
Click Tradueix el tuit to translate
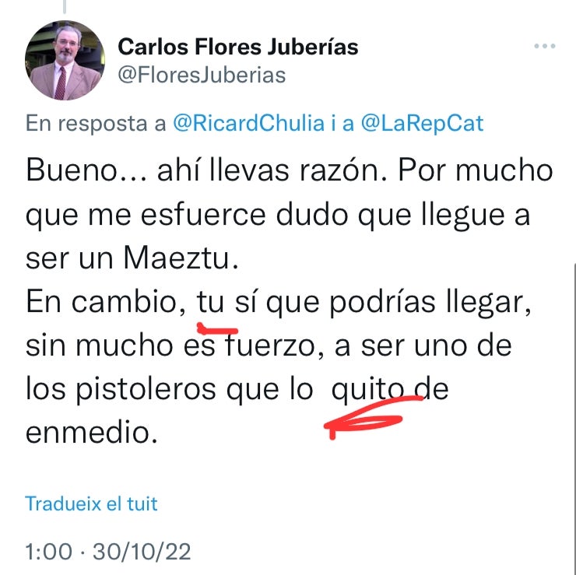91,503
